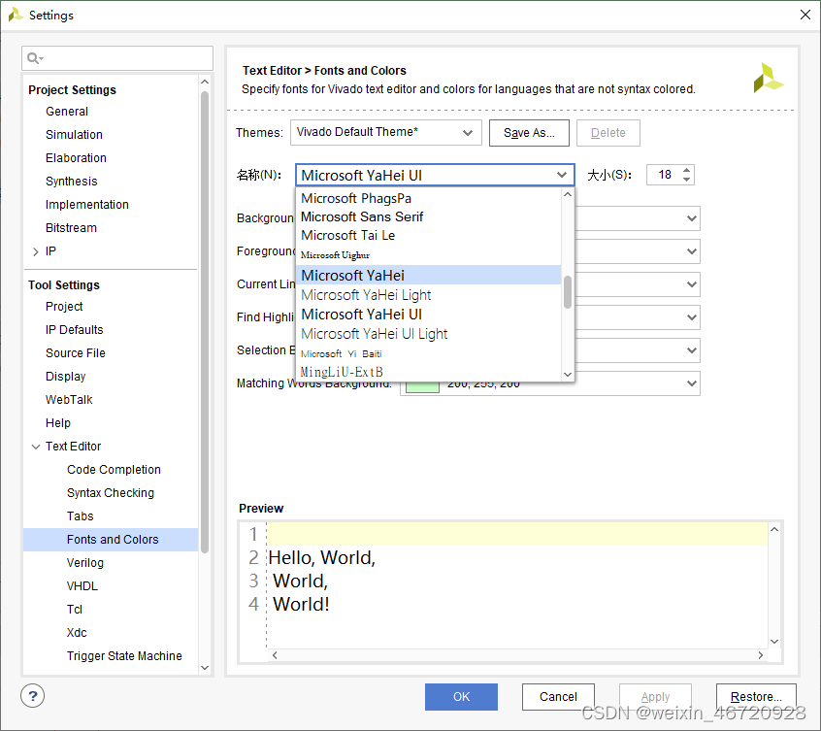Open Verilog color settings
Image resolution: width=821 pixels, height=731 pixels.
(85, 563)
